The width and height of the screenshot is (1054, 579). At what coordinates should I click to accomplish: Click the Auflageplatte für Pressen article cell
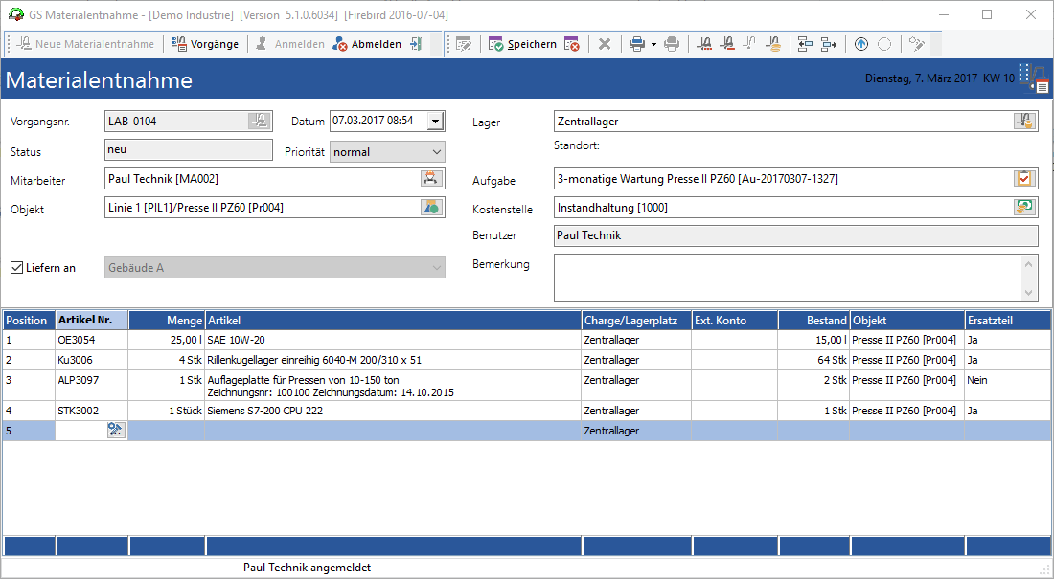393,386
